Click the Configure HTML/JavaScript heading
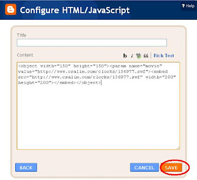Image resolution: width=197 pixels, height=180 pixels. coord(75,10)
